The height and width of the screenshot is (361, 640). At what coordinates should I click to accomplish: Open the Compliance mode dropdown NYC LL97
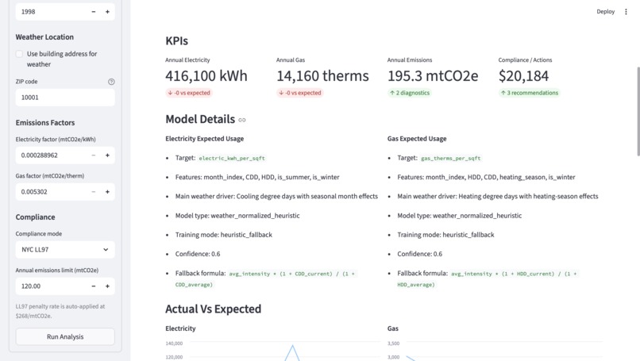(65, 250)
